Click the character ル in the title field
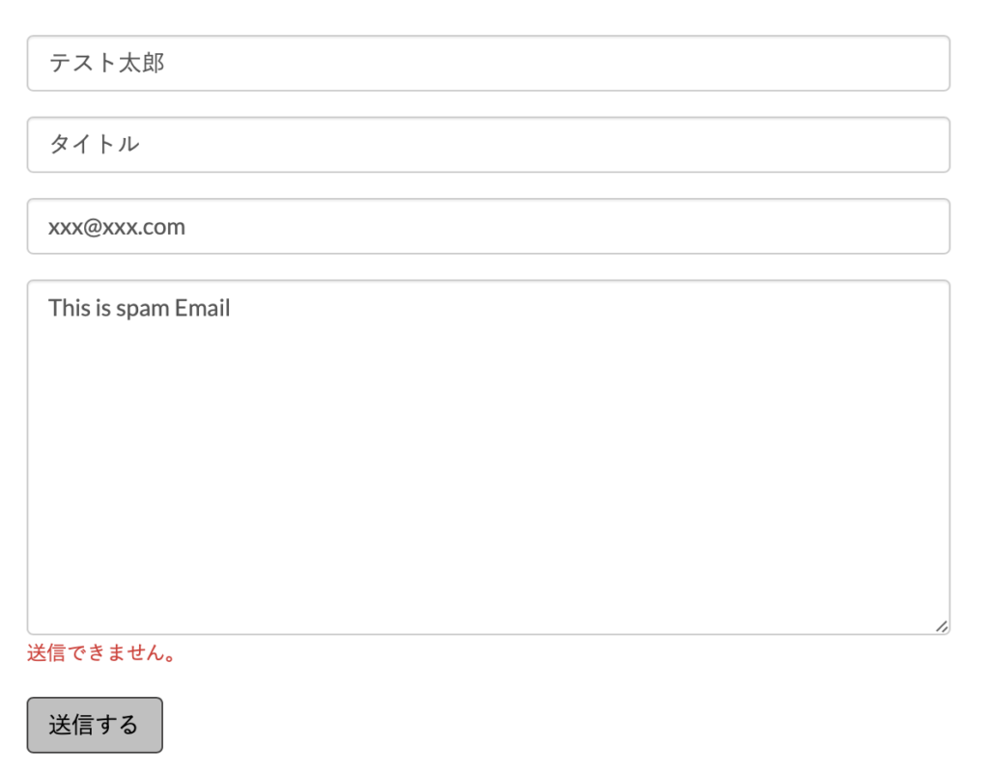This screenshot has width=989, height=775. [x=129, y=145]
